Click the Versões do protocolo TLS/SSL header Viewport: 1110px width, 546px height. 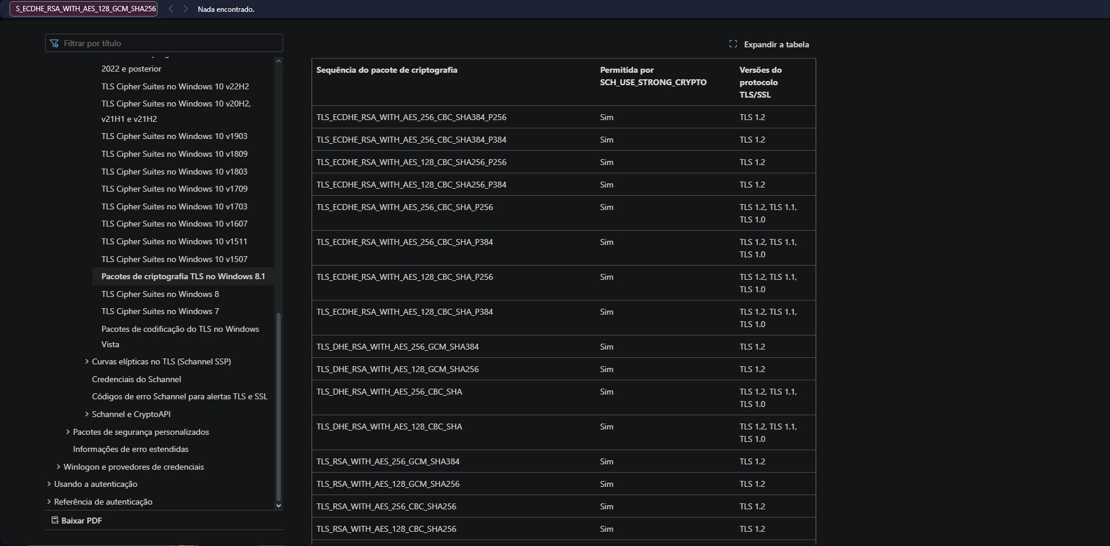(761, 82)
